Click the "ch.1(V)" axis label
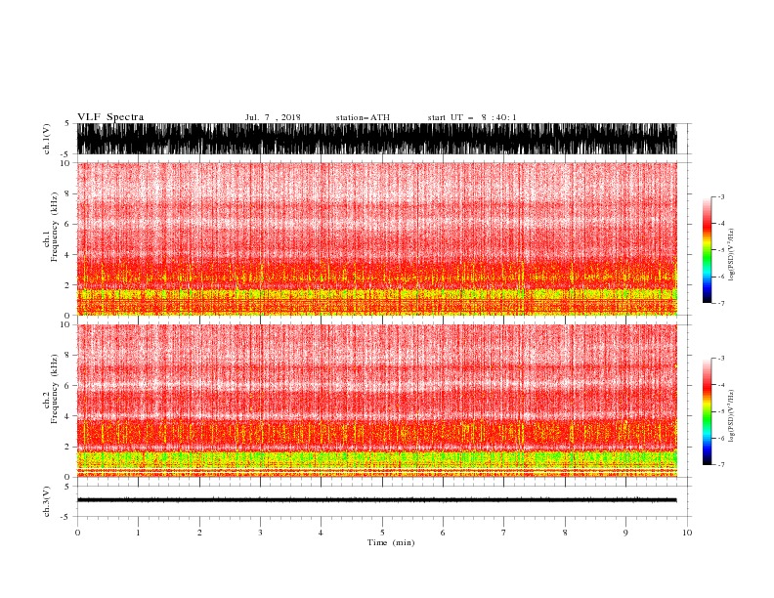Screen dimensions: 774x598 tap(47, 139)
